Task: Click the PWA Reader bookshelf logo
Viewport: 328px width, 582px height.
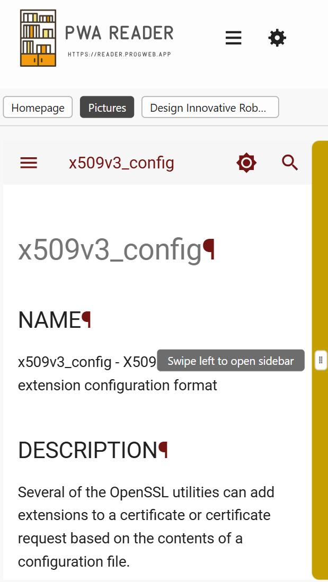Action: [38, 38]
